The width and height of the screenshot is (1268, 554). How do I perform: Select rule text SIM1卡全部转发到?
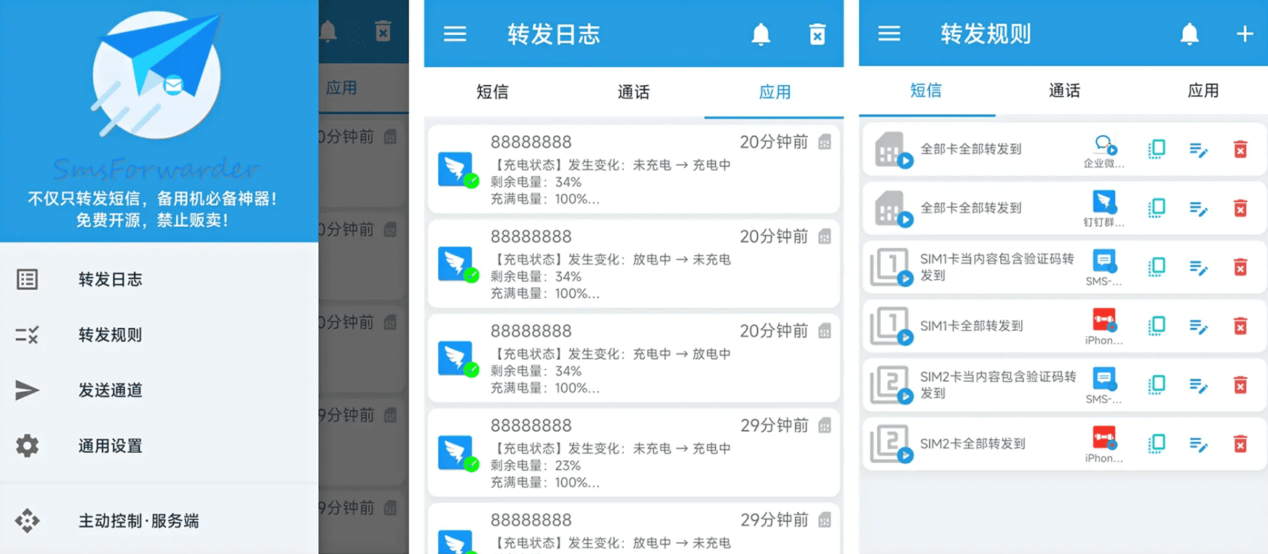(x=972, y=326)
